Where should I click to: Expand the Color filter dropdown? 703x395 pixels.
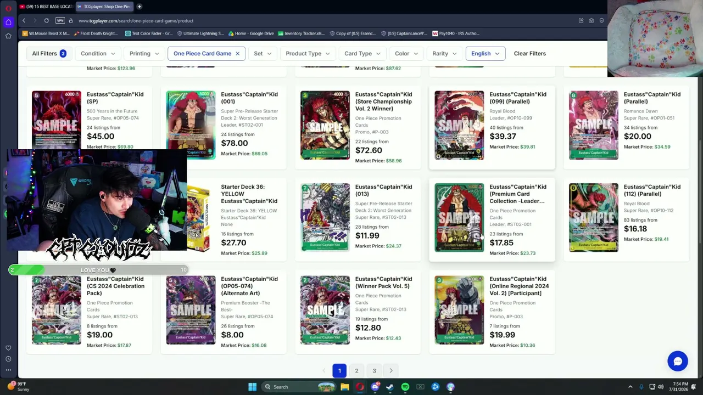406,54
